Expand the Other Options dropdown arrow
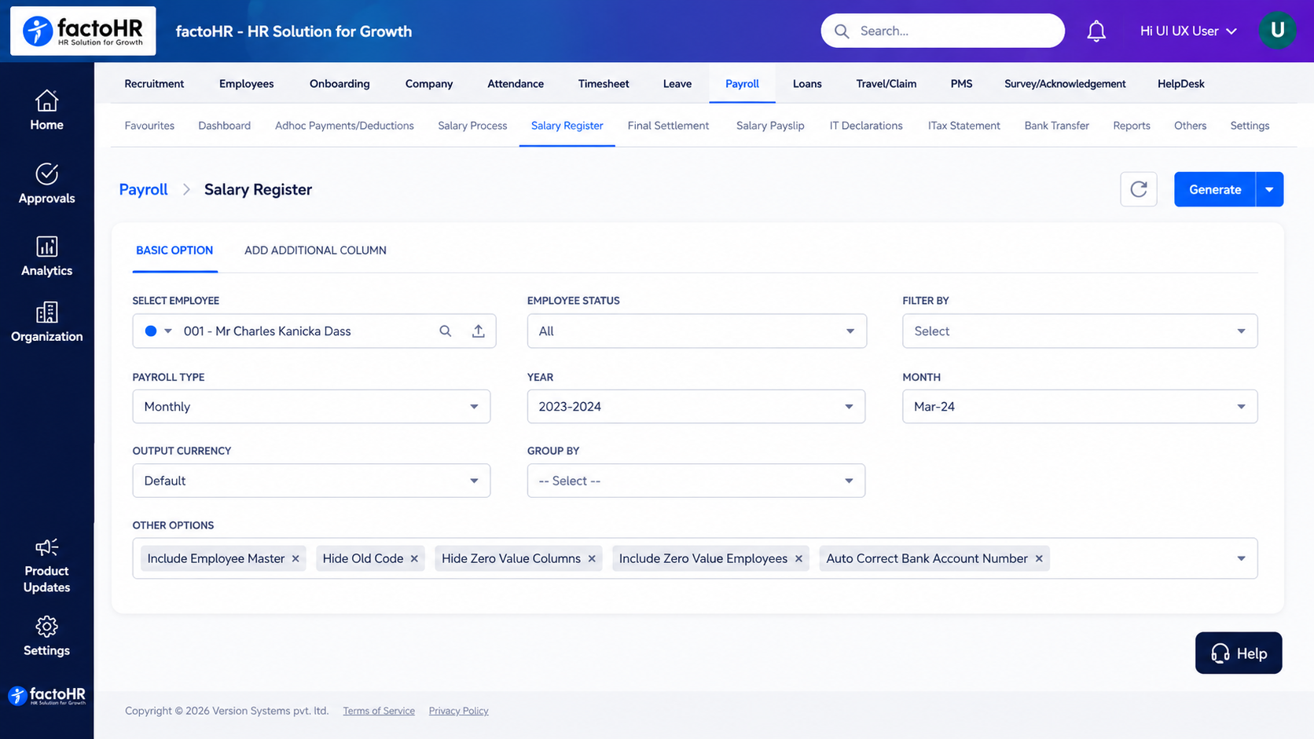 tap(1241, 558)
